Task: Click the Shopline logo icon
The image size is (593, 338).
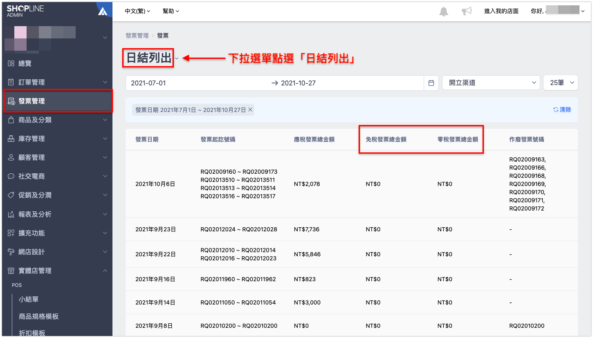Action: click(103, 11)
